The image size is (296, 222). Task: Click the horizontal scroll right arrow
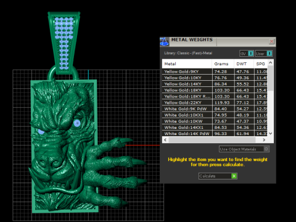[264, 140]
